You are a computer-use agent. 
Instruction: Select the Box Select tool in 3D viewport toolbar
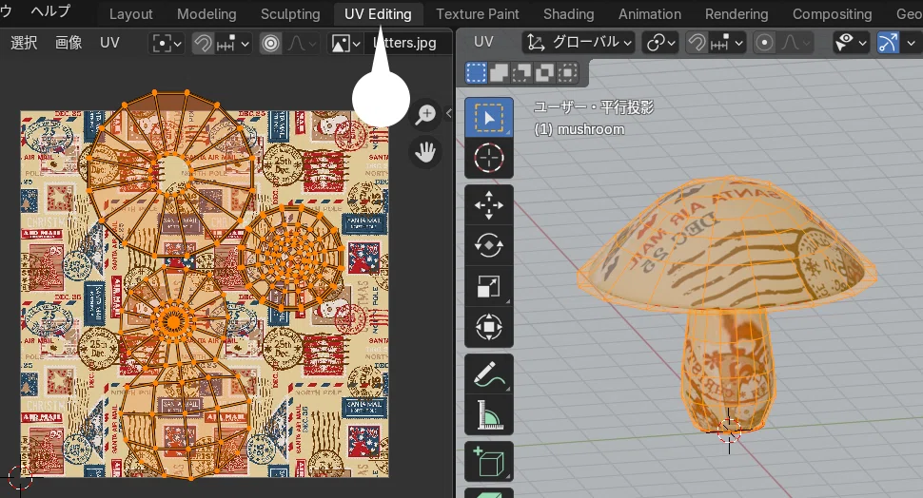(488, 118)
